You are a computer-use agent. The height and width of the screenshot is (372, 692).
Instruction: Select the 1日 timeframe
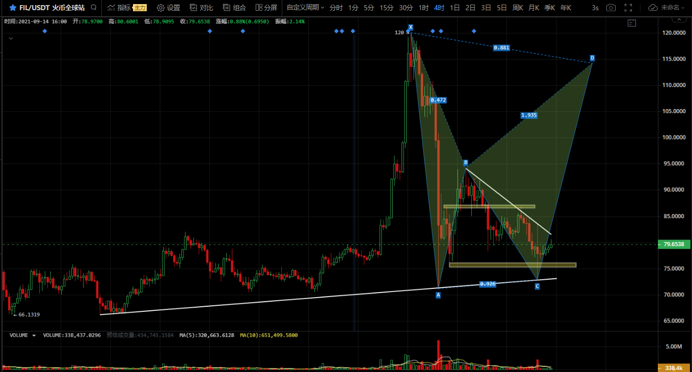click(x=455, y=8)
